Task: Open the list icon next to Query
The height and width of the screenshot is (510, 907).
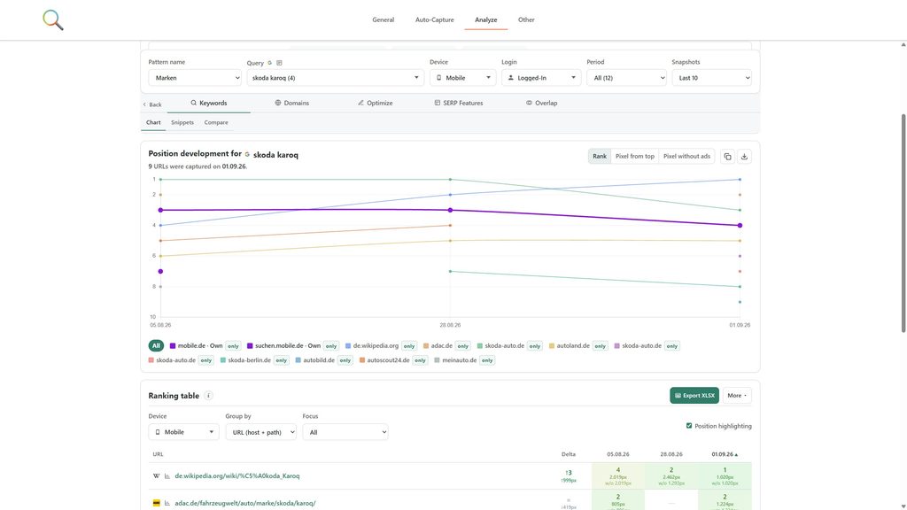Action: click(x=279, y=63)
